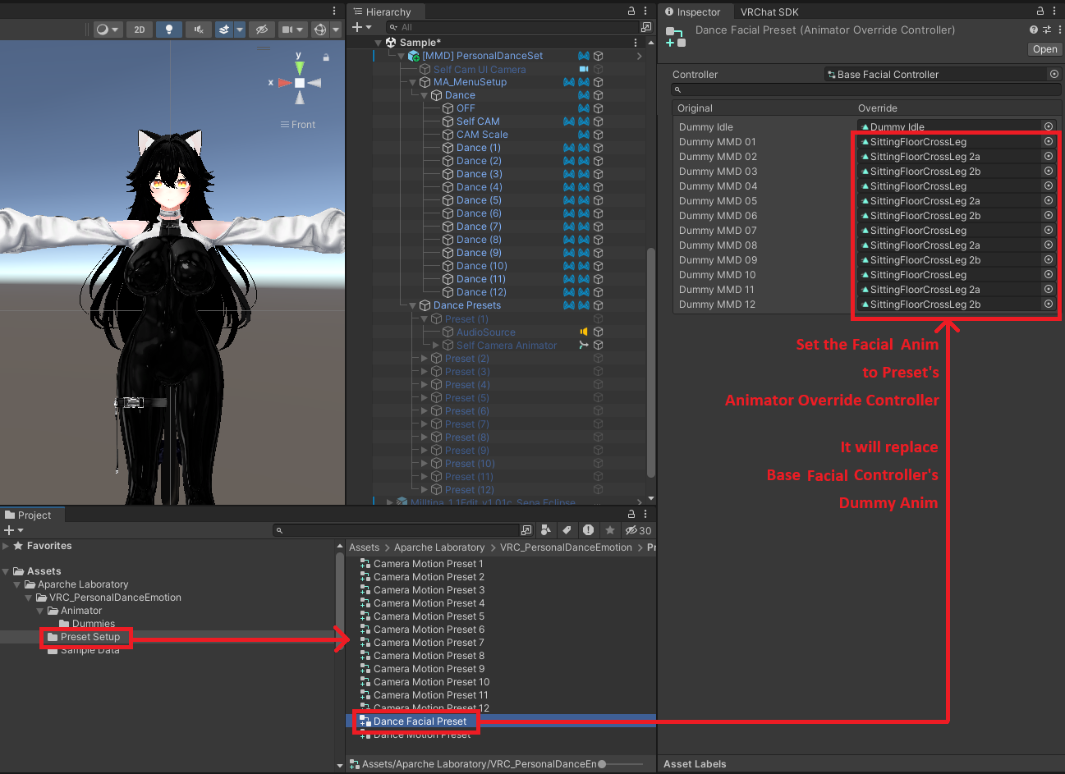Open the Scene view shading mode icon
This screenshot has height=774, width=1065.
click(102, 30)
